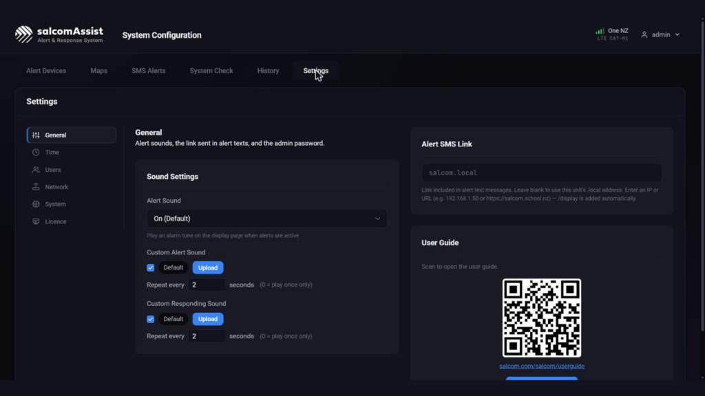Toggle the Custom Responding Sound checkbox

click(151, 319)
